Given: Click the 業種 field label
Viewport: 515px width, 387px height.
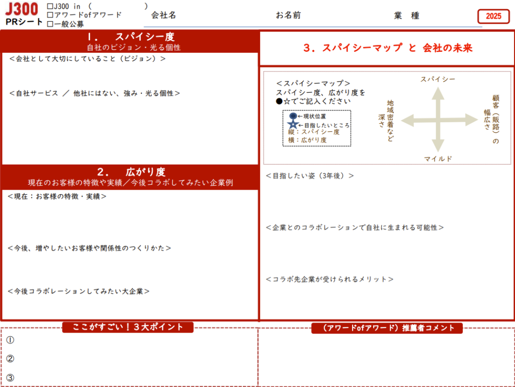Looking at the screenshot, I should click(406, 16).
